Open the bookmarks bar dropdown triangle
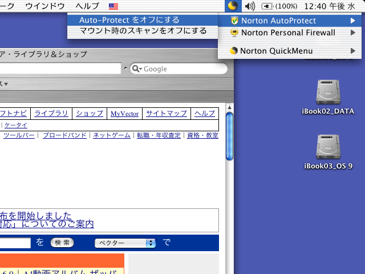The height and width of the screenshot is (274, 365). click(x=6, y=84)
